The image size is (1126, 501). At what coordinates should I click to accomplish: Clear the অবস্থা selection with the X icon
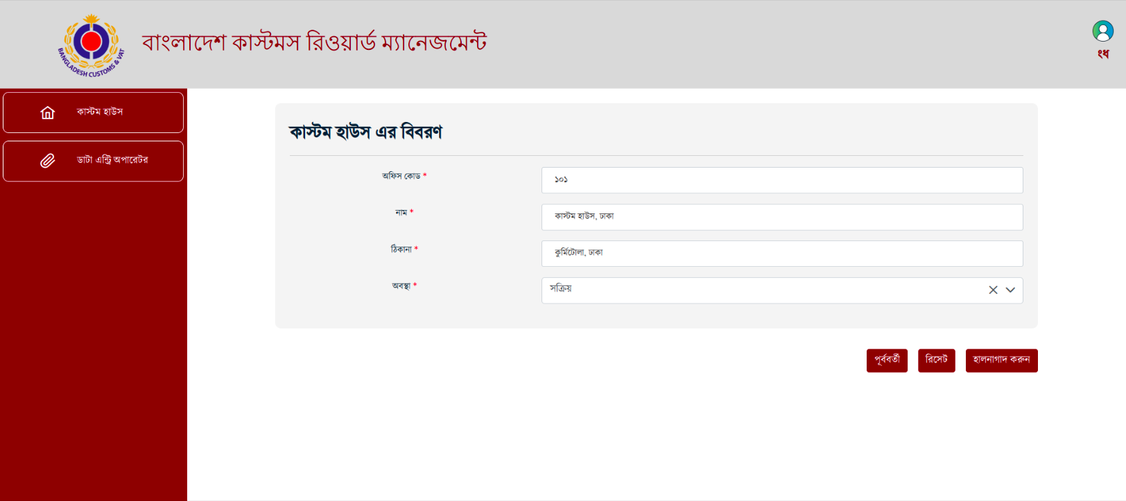point(993,290)
